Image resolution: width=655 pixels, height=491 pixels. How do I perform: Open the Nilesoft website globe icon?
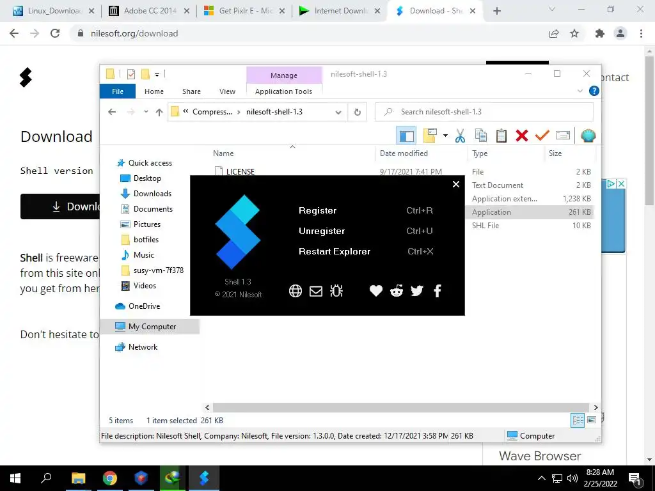pyautogui.click(x=296, y=291)
